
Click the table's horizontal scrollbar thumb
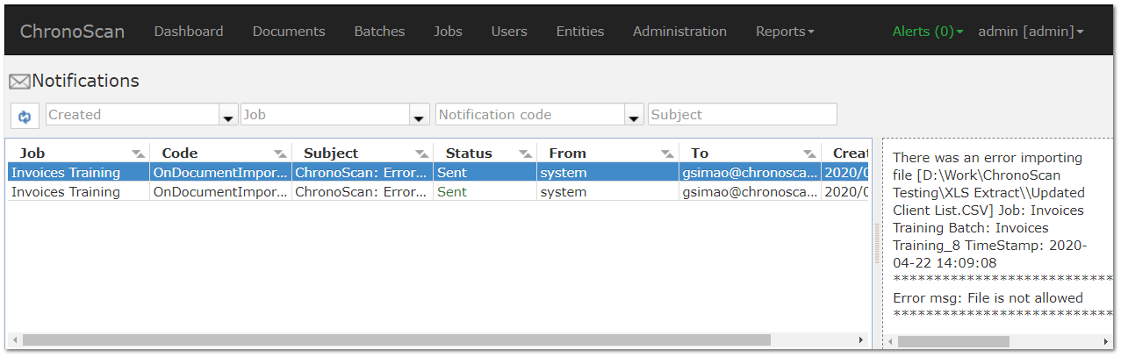(396, 339)
